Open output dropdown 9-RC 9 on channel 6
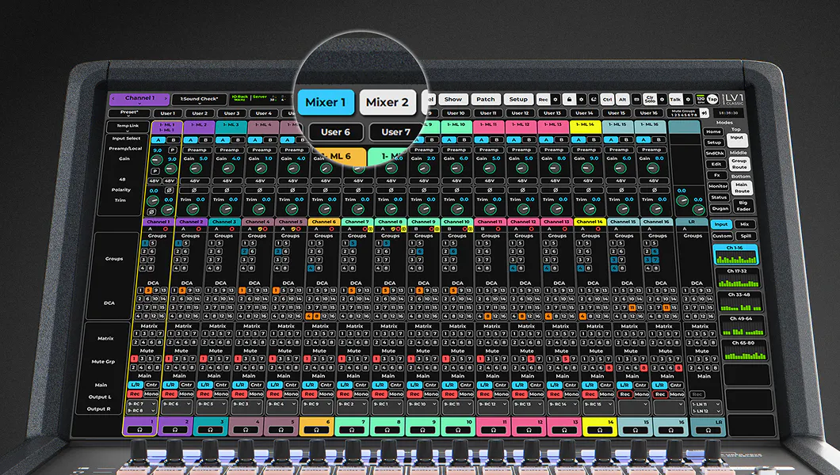This screenshot has width=840, height=475. 317,407
